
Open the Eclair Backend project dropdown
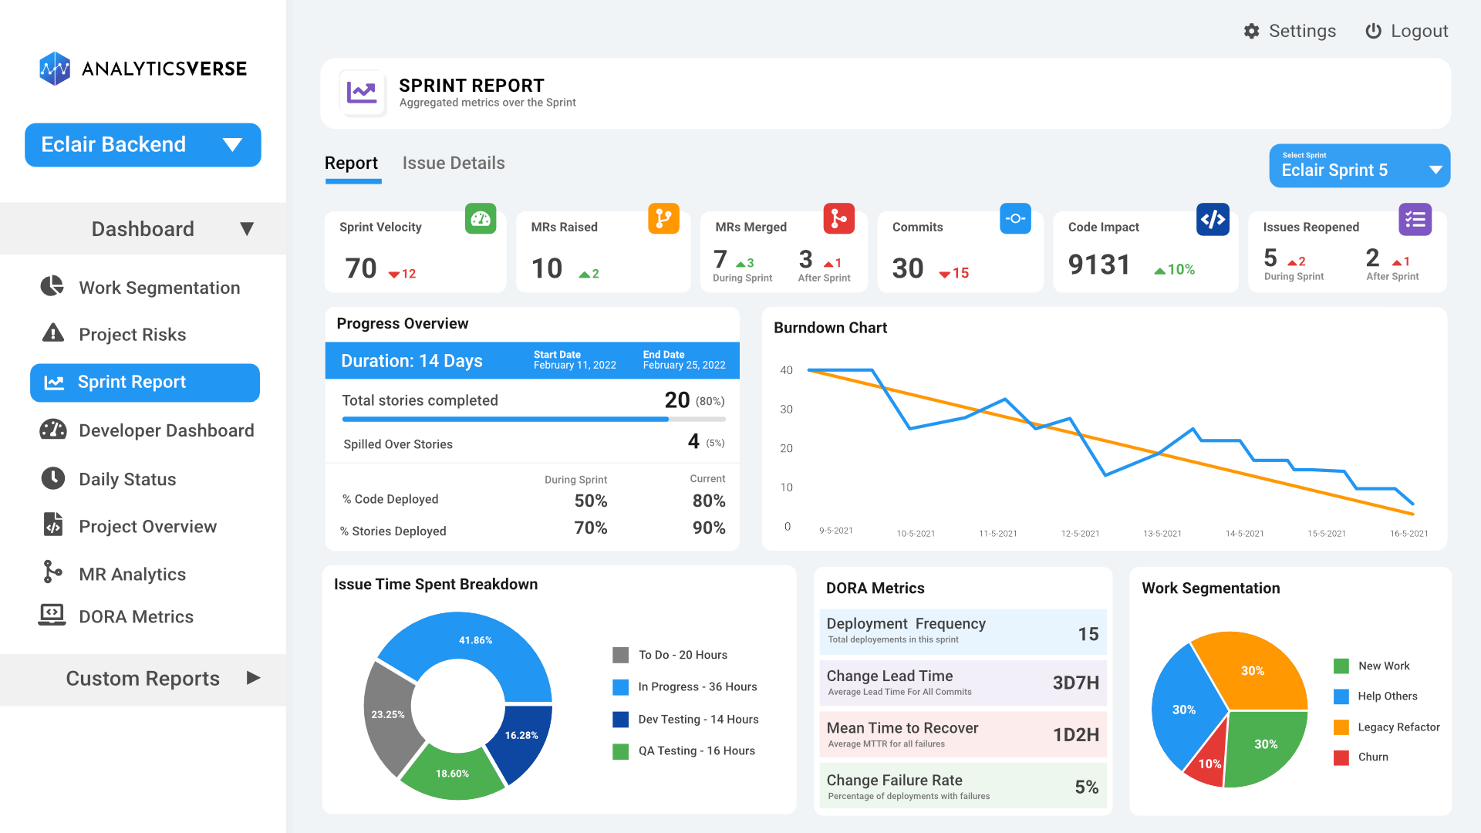pos(143,145)
